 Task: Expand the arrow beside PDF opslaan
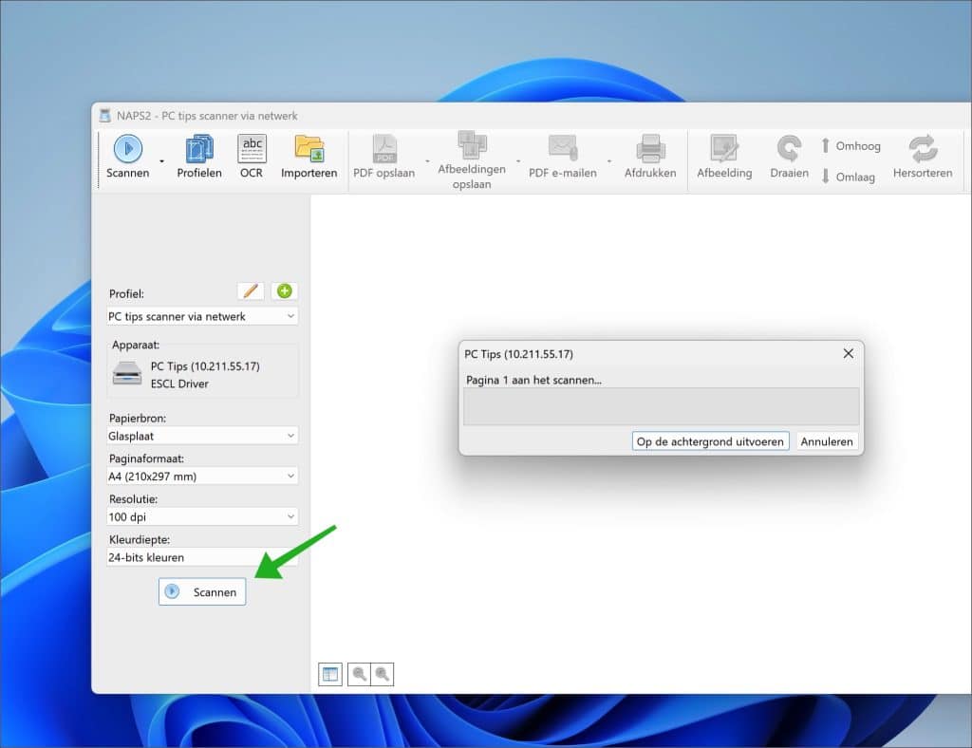(427, 161)
